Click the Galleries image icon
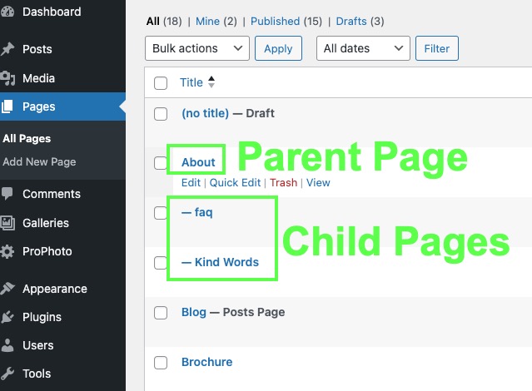 click(7, 223)
